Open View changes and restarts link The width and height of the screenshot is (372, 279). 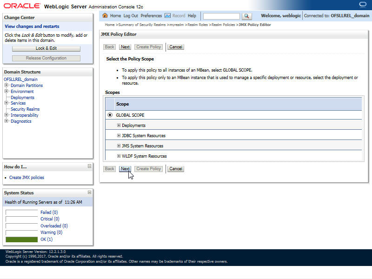click(32, 27)
